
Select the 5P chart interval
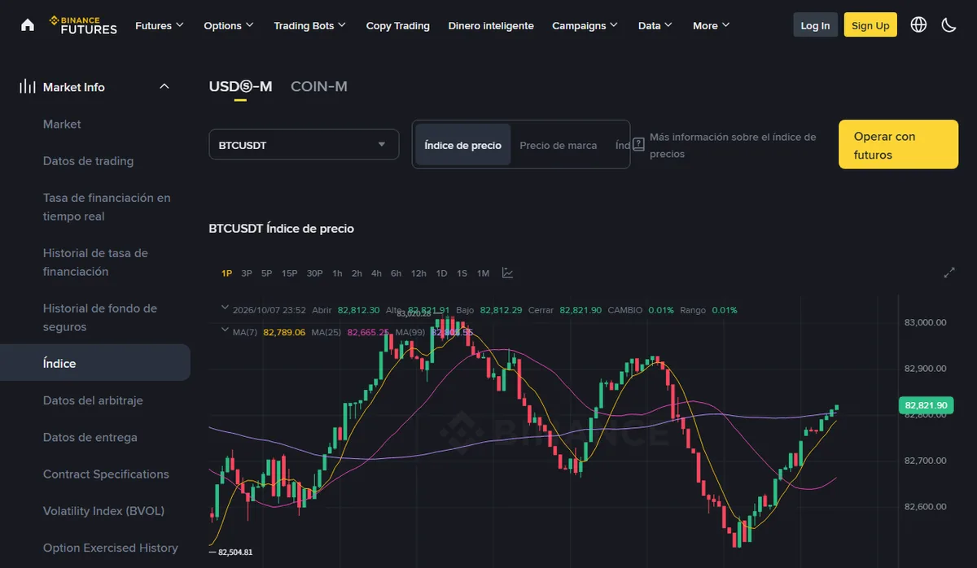point(266,273)
